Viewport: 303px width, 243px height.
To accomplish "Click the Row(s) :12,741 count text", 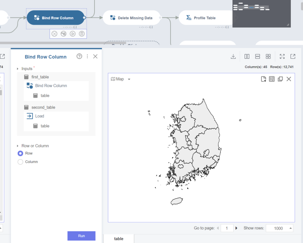I will coord(282,67).
